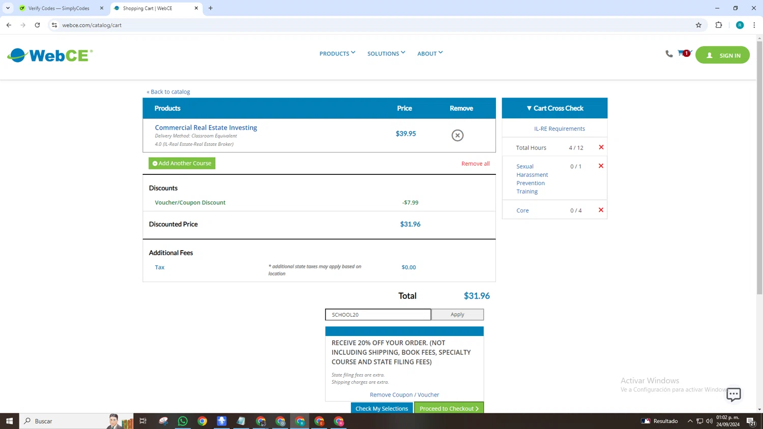Expand the ABOUT menu
This screenshot has width=763, height=429.
tap(430, 53)
